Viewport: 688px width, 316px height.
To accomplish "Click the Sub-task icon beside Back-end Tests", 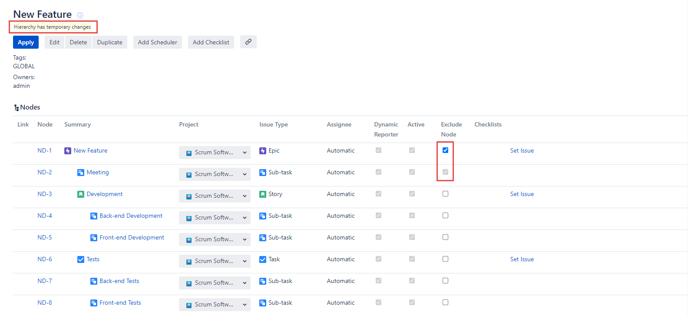I will 94,281.
